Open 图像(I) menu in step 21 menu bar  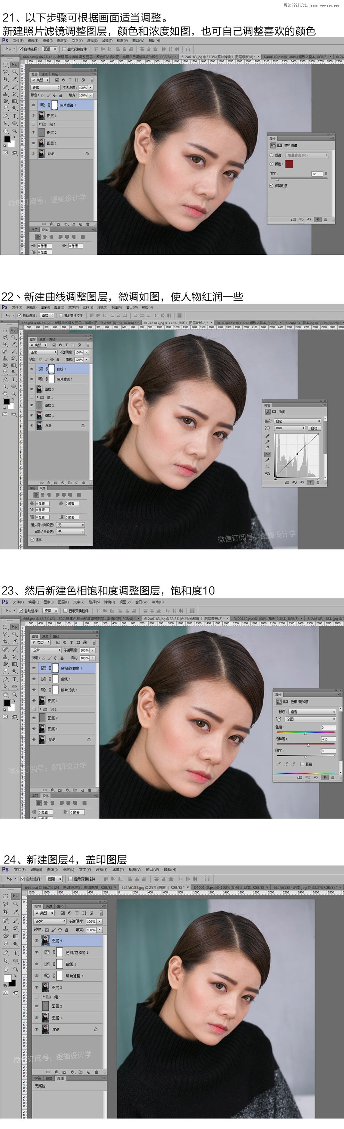(x=48, y=41)
